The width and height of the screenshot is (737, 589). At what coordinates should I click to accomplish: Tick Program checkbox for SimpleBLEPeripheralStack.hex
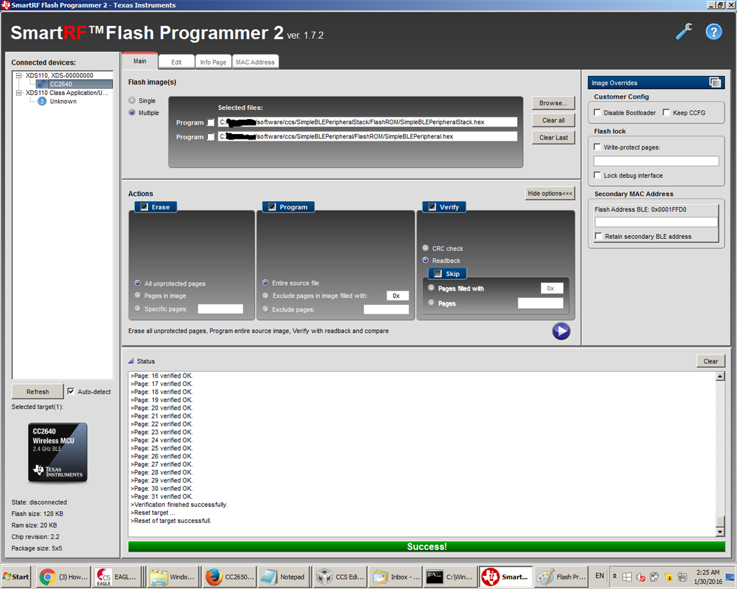coord(210,122)
